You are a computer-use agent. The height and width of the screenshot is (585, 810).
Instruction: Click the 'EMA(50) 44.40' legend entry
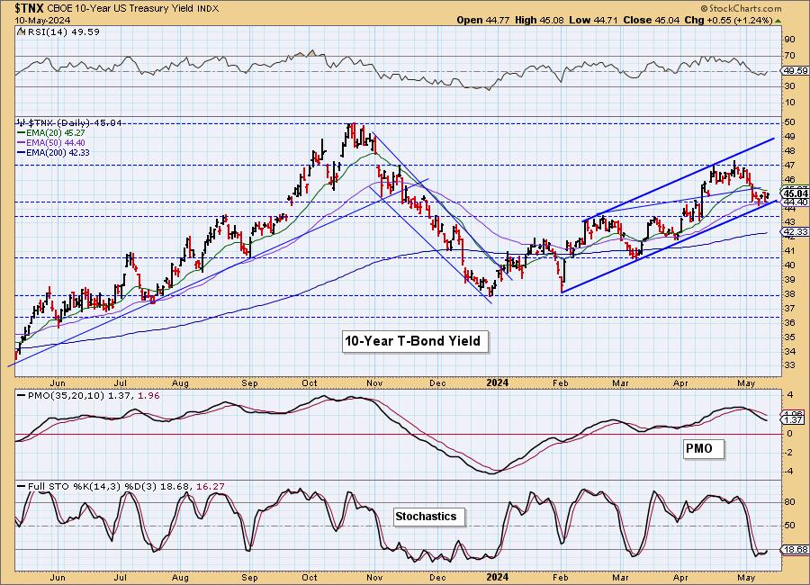tap(55, 142)
